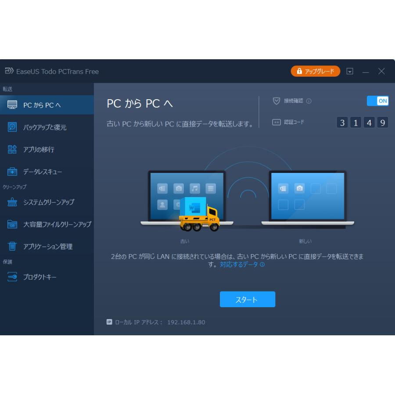Screen dimensions: 395x395
Task: Click the verification code digit 9
Action: click(383, 122)
